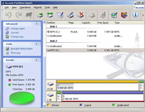
Task: Click the Primary yellow legend swatch
Action: pos(48,105)
